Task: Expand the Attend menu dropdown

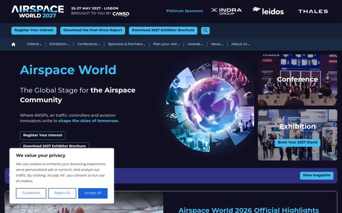Action: coord(34,44)
